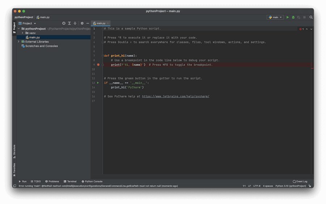The width and height of the screenshot is (326, 204).
Task: Click the locate-in-project target icon
Action: [x=64, y=23]
